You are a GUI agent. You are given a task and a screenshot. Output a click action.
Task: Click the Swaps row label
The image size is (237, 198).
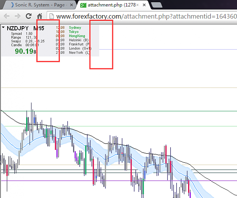pyautogui.click(x=16, y=41)
